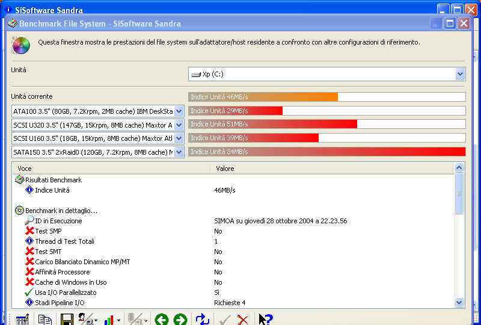Viewport: 481px width, 325px height.
Task: Click the green check beside Usa I/O Parallelizzato
Action: 29,292
